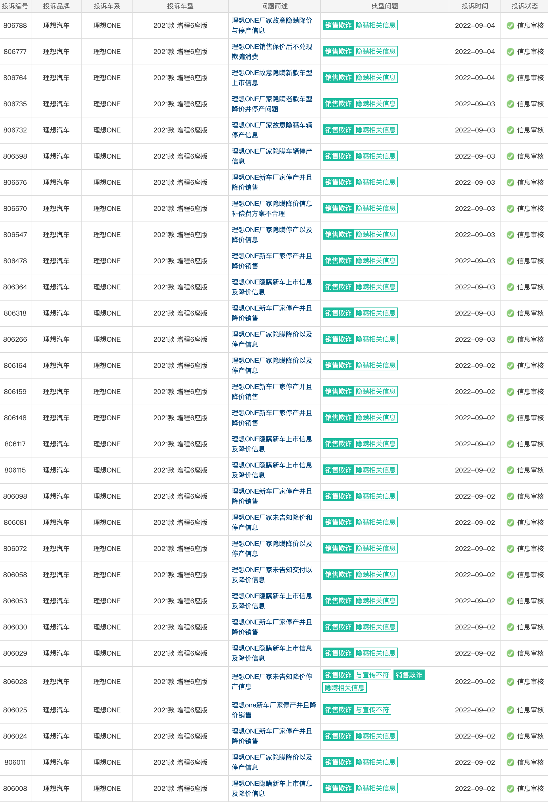Click 销售欺诈 tag in row 806598
This screenshot has width=548, height=802.
[338, 156]
